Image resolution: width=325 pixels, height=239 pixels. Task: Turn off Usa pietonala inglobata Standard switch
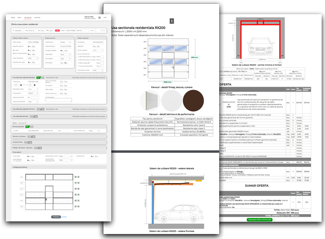40,78
